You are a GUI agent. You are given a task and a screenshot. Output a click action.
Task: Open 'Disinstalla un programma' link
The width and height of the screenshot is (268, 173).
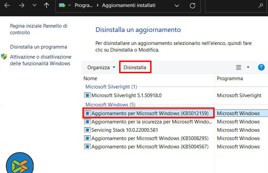pos(38,47)
